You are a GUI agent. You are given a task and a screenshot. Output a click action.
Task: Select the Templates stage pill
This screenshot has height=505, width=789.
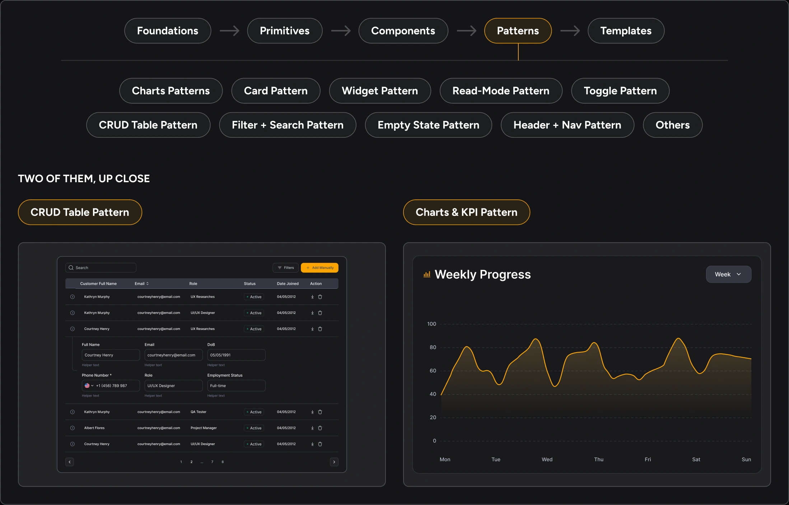tap(626, 31)
